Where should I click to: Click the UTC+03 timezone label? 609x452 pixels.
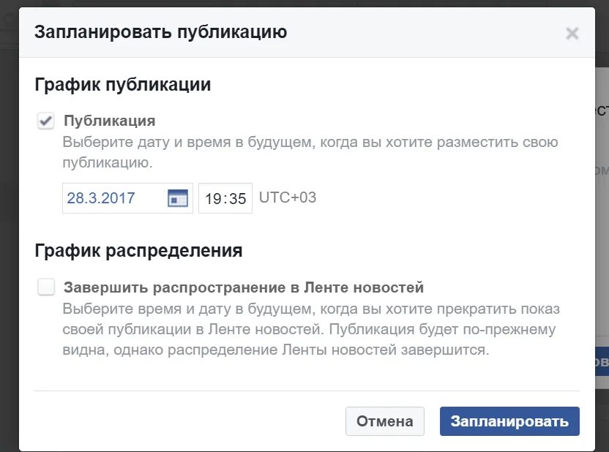[288, 197]
